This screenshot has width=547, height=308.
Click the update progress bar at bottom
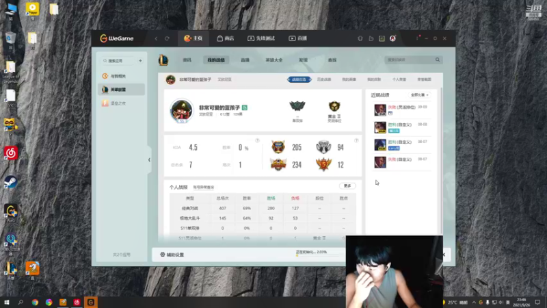(319, 255)
